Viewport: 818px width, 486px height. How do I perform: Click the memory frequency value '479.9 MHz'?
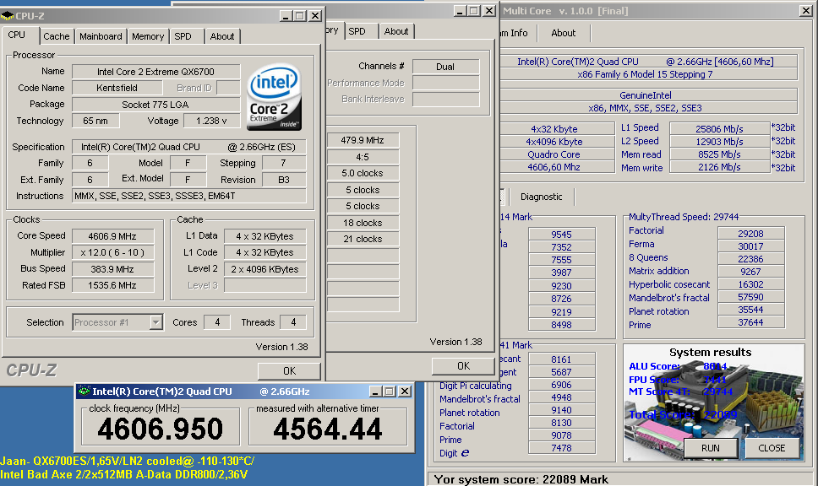point(363,140)
